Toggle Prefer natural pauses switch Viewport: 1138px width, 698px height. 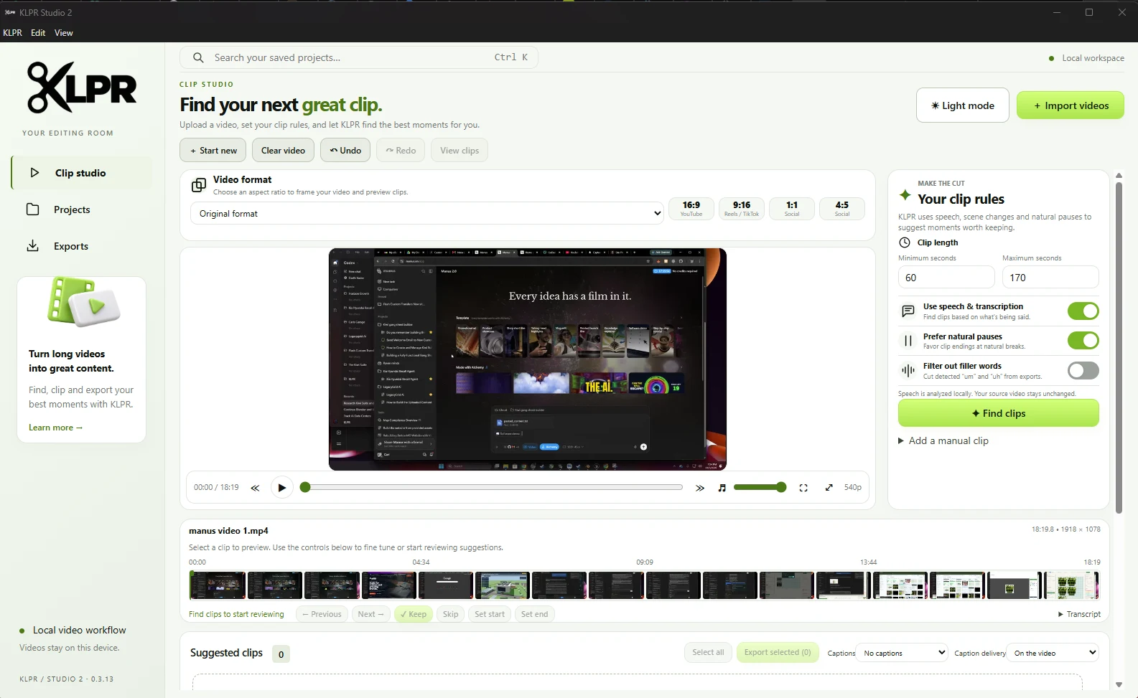coord(1083,340)
